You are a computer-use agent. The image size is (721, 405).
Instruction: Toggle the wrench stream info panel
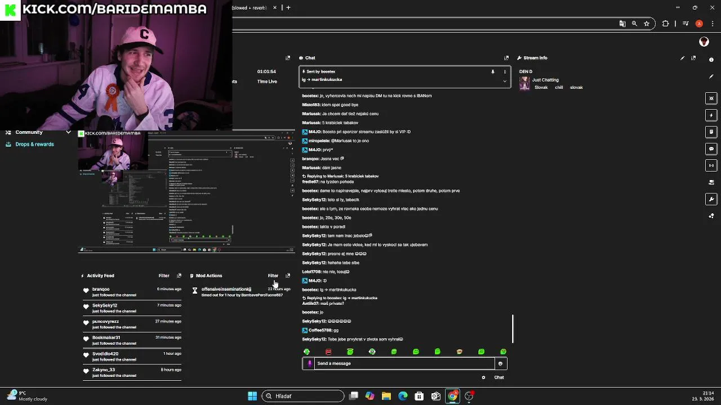point(711,199)
